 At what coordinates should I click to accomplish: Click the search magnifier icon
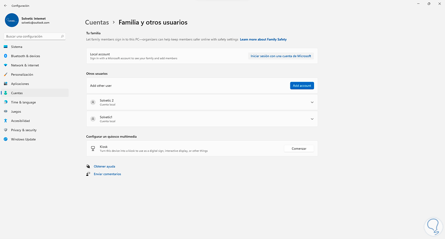pyautogui.click(x=62, y=37)
